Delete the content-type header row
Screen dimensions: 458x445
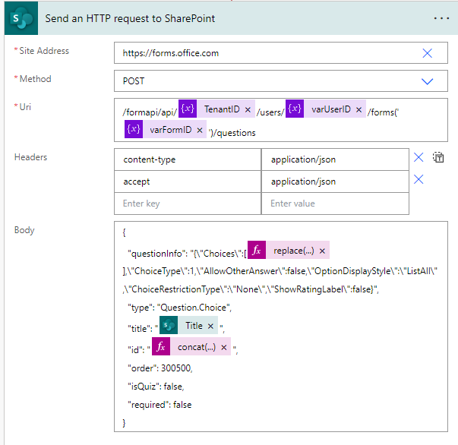tap(419, 157)
